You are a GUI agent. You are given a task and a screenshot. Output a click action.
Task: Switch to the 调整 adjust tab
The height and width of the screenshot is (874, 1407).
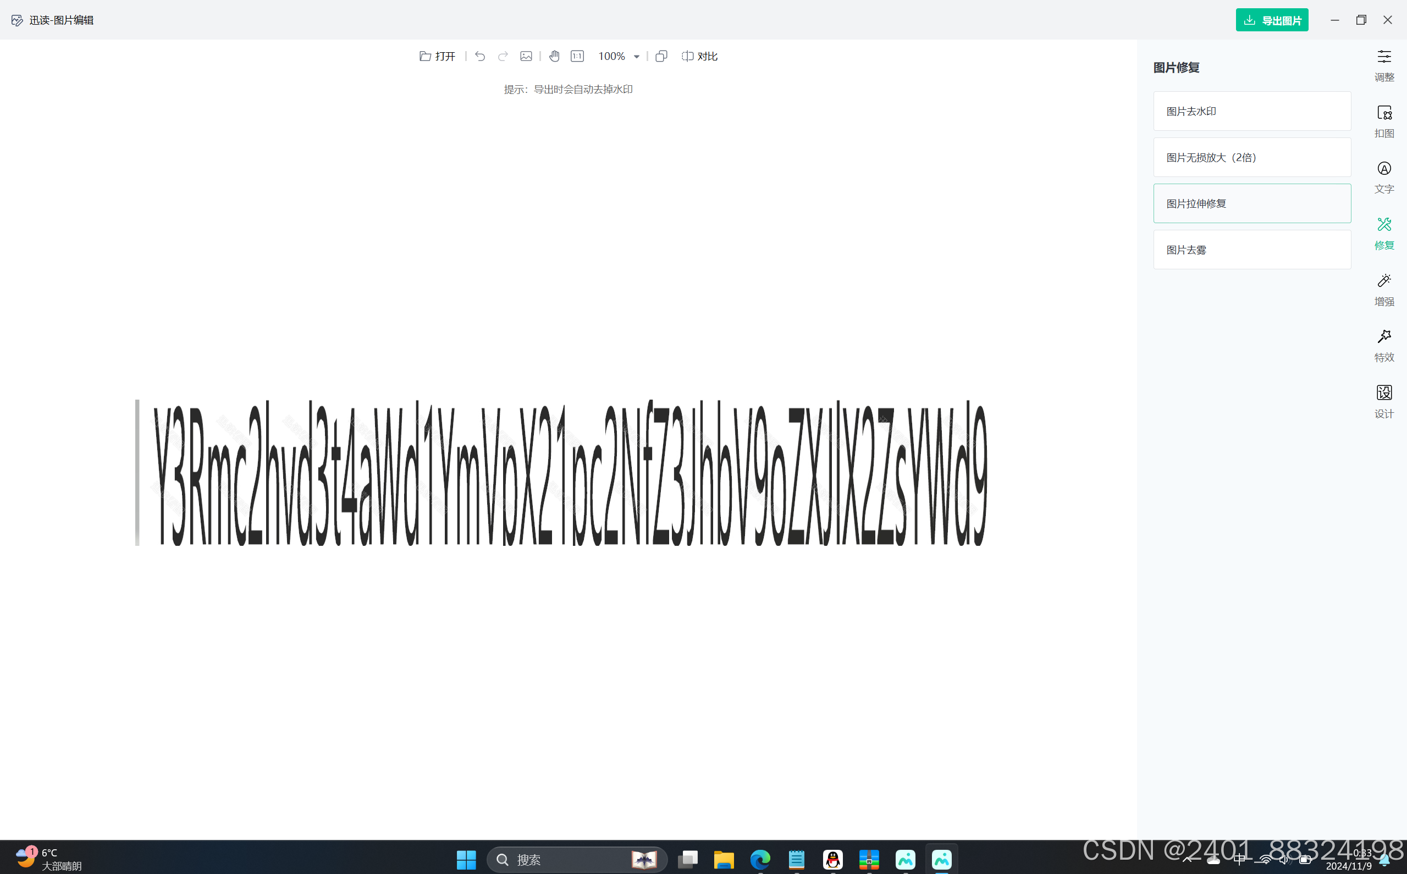pyautogui.click(x=1384, y=65)
